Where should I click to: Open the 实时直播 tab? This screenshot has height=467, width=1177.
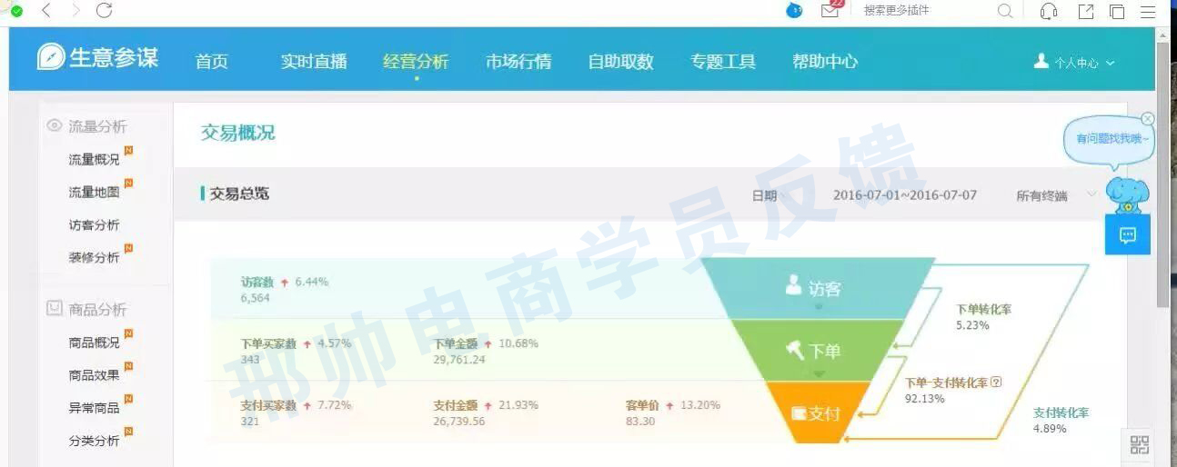(x=314, y=62)
